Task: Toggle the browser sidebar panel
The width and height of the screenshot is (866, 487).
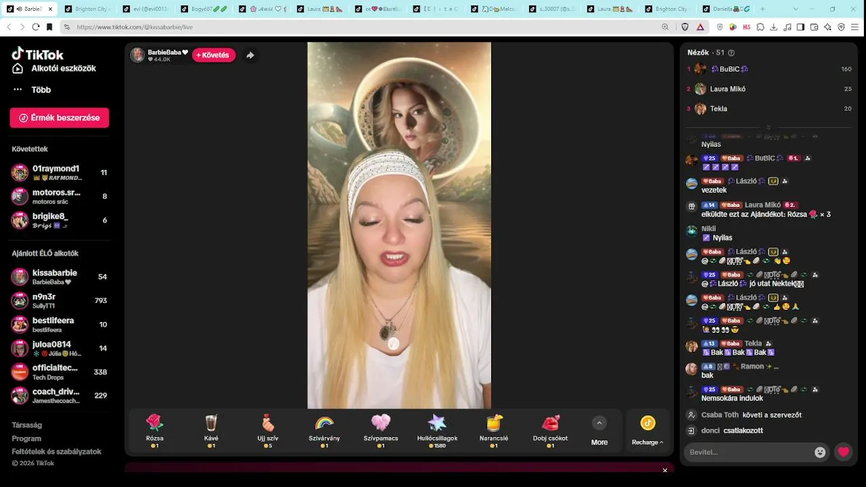Action: tap(800, 27)
